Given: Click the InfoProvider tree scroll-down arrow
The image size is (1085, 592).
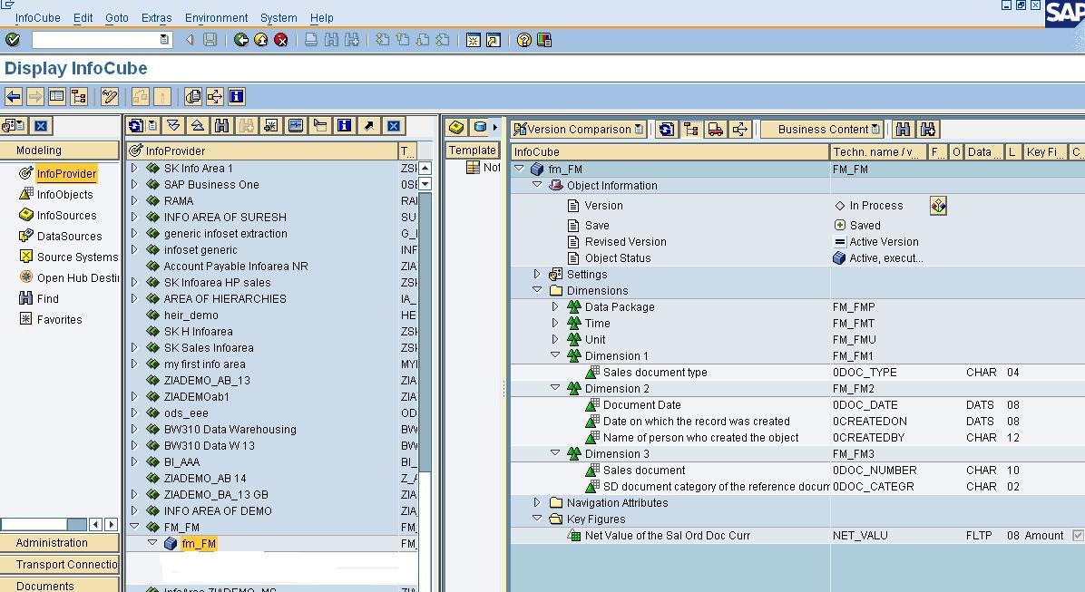Looking at the screenshot, I should tap(425, 184).
